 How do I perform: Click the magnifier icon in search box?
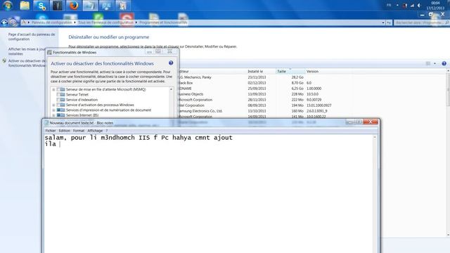coord(447,22)
